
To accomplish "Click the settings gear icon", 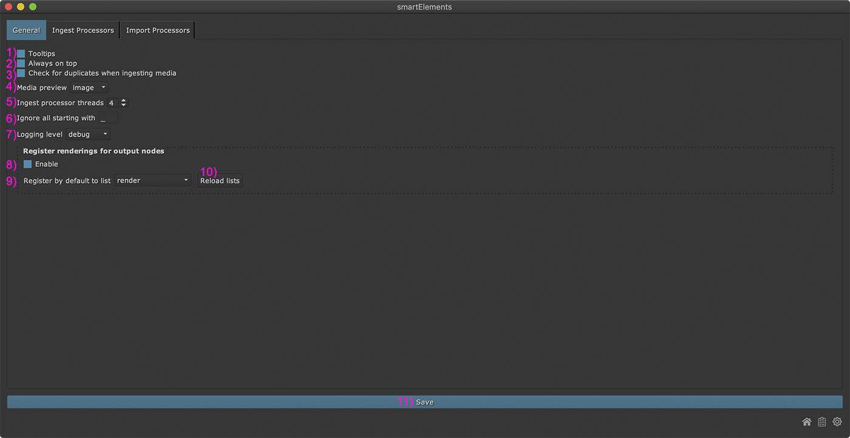I will [x=837, y=422].
